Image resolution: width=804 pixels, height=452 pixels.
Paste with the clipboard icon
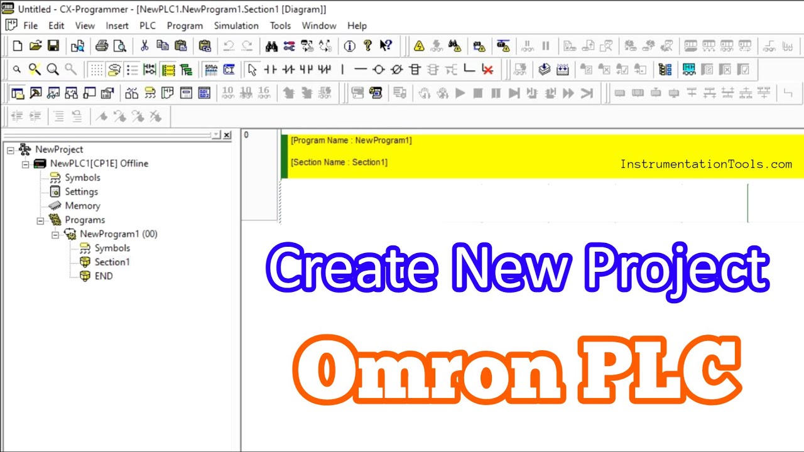pyautogui.click(x=180, y=46)
